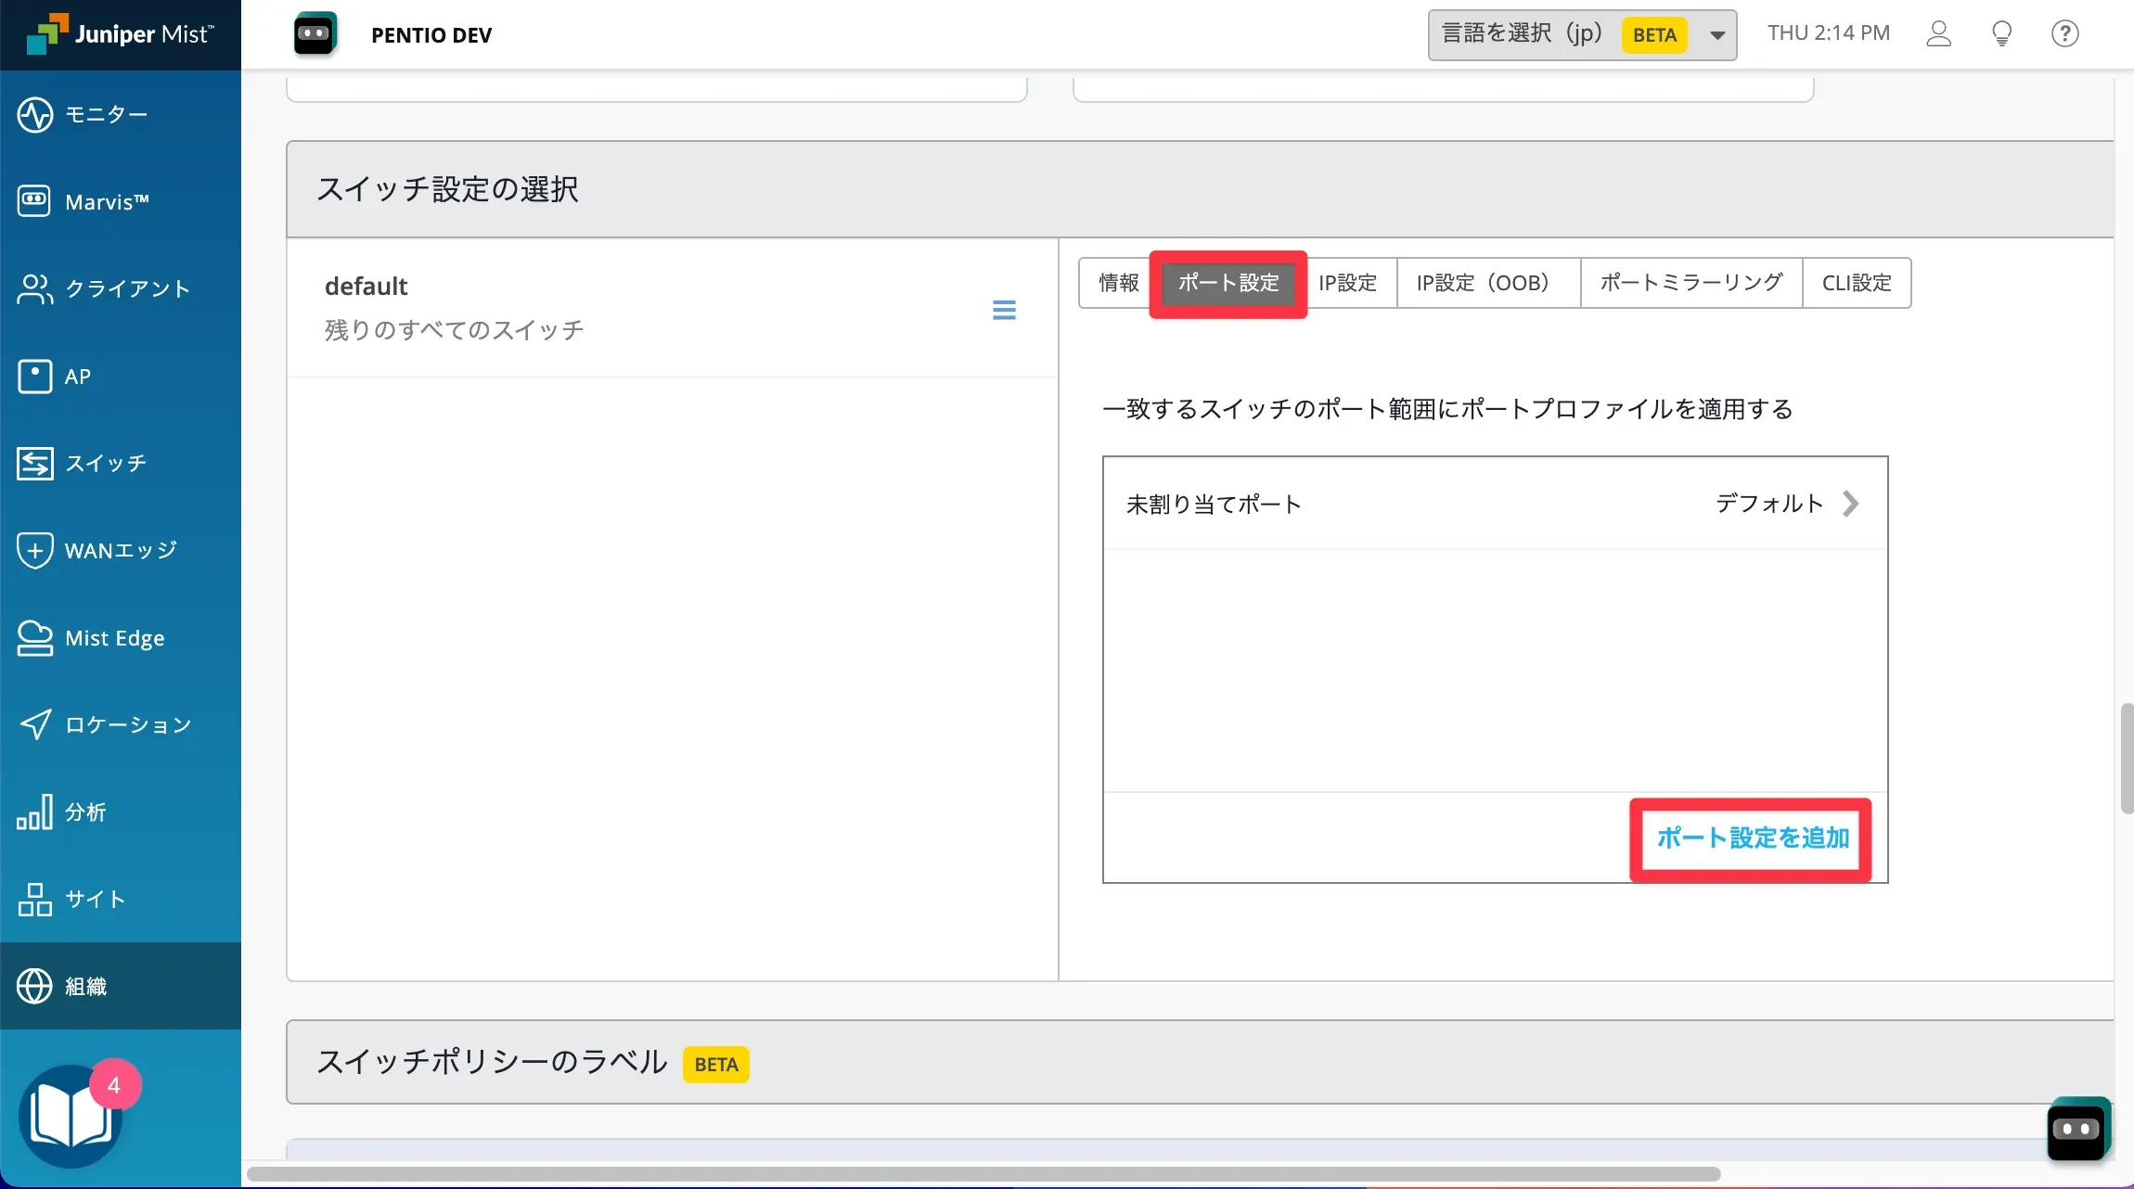Open the Analytics bar chart icon

pyautogui.click(x=35, y=812)
